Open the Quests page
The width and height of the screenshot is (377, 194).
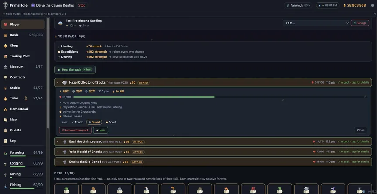point(23,130)
